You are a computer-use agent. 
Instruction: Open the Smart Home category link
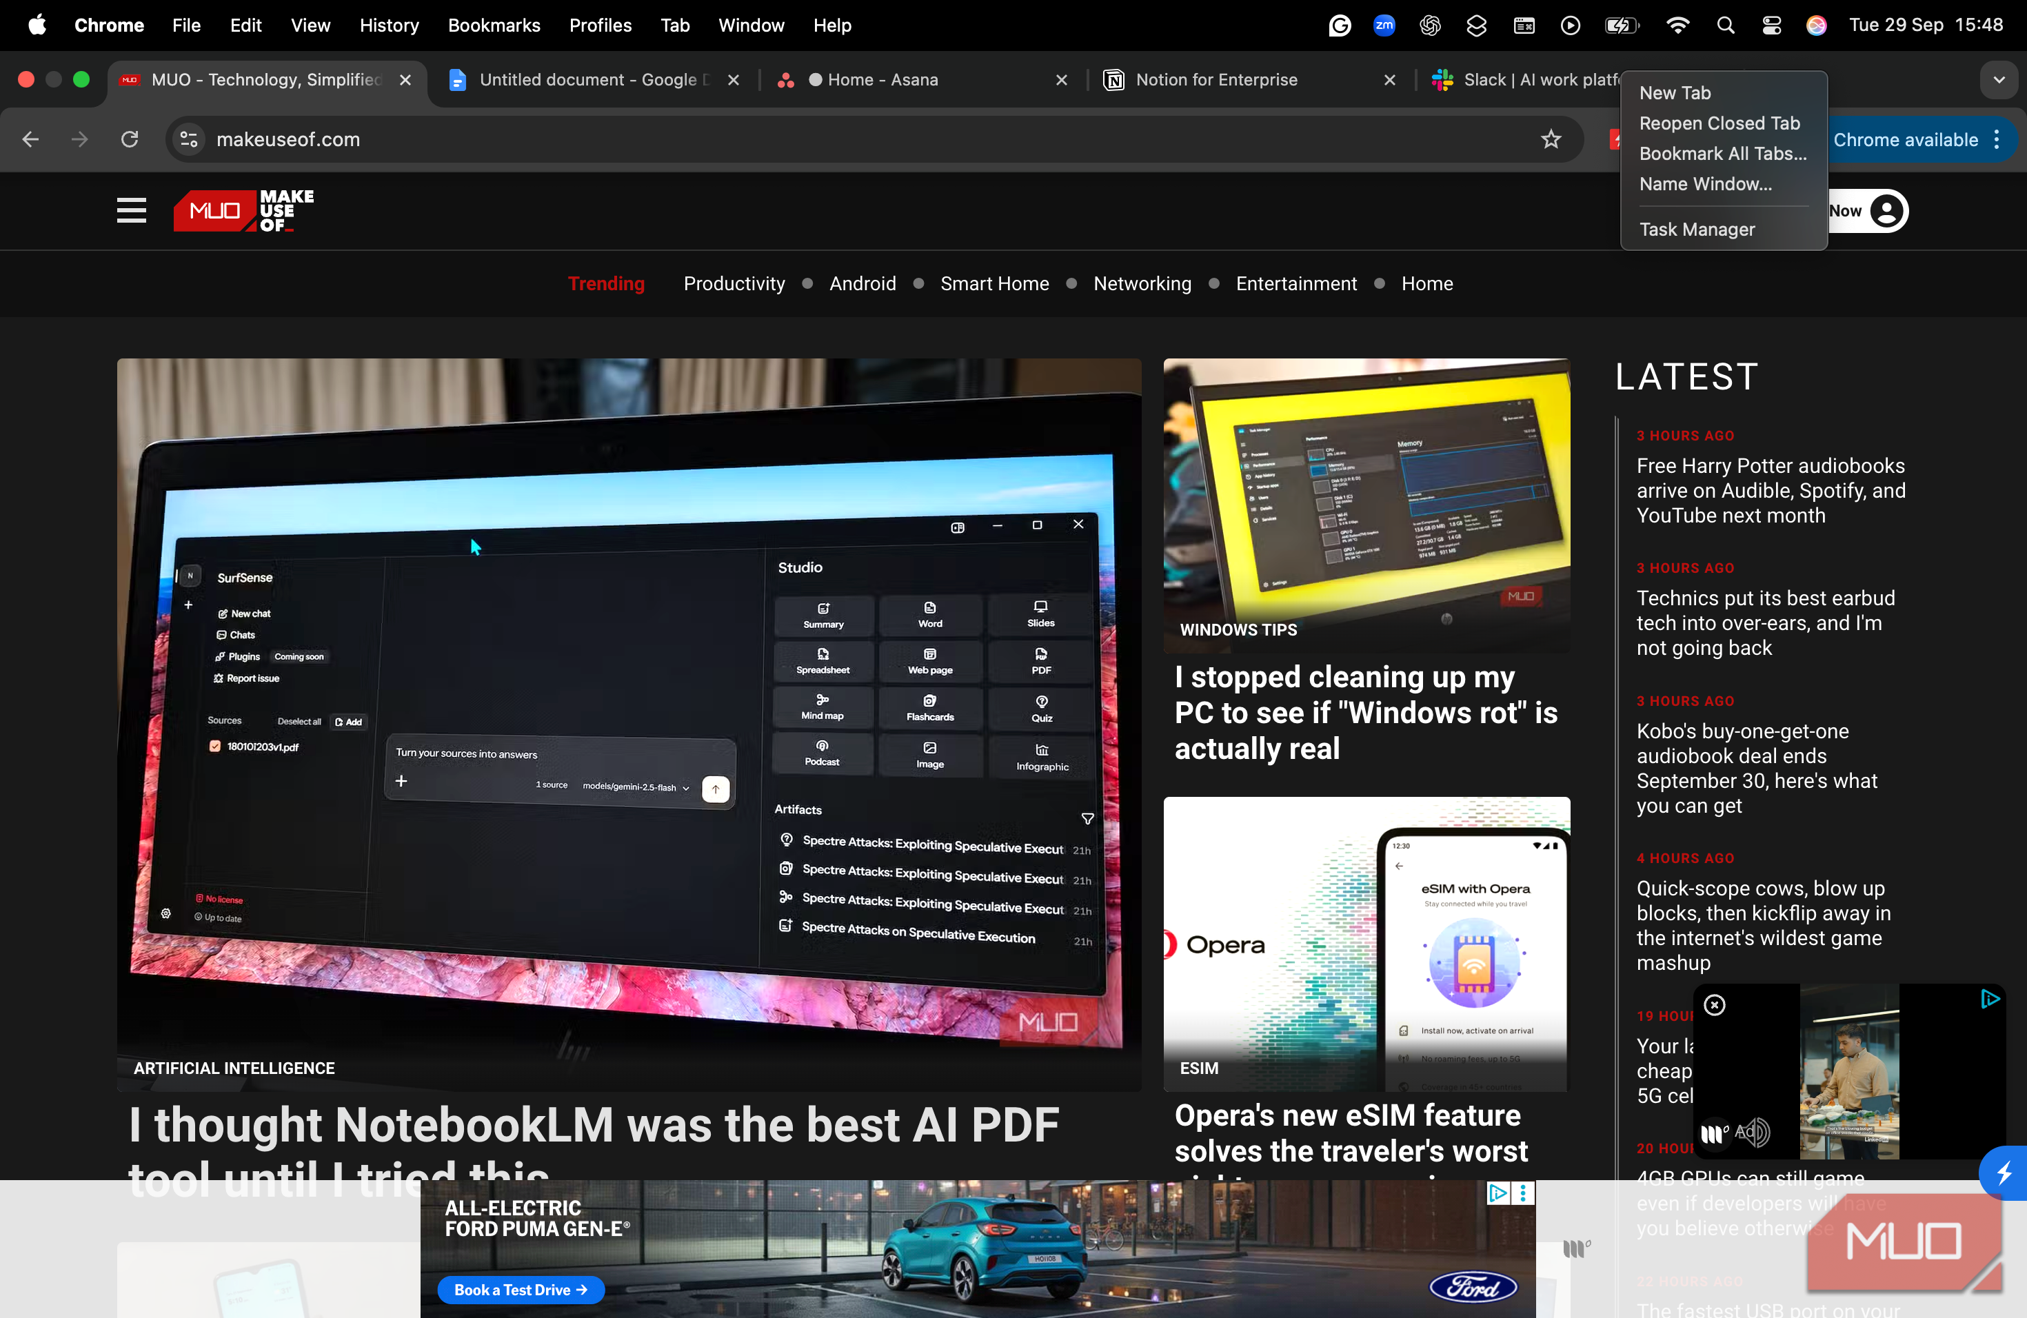pos(994,283)
